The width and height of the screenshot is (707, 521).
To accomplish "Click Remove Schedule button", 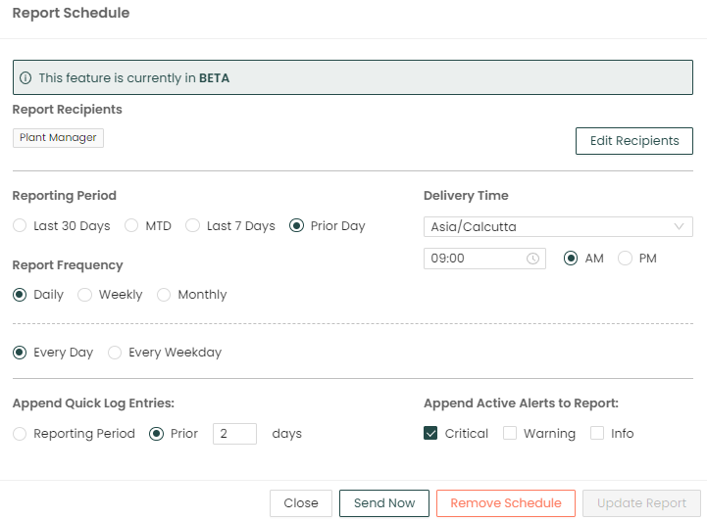I will (x=505, y=502).
